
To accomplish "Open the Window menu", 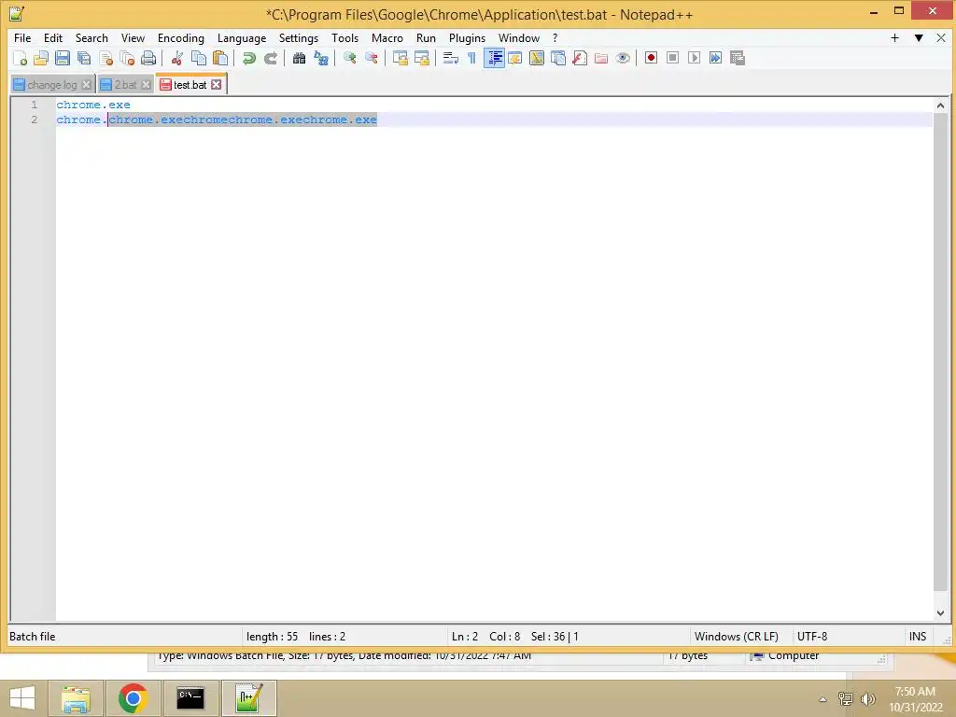I will click(519, 37).
